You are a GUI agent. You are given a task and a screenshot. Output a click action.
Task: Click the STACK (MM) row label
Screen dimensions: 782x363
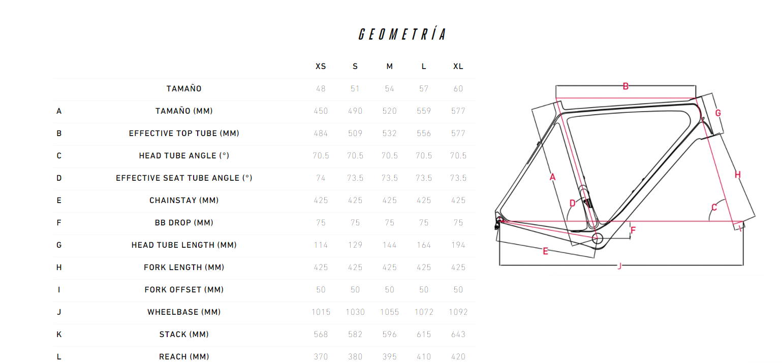184,335
